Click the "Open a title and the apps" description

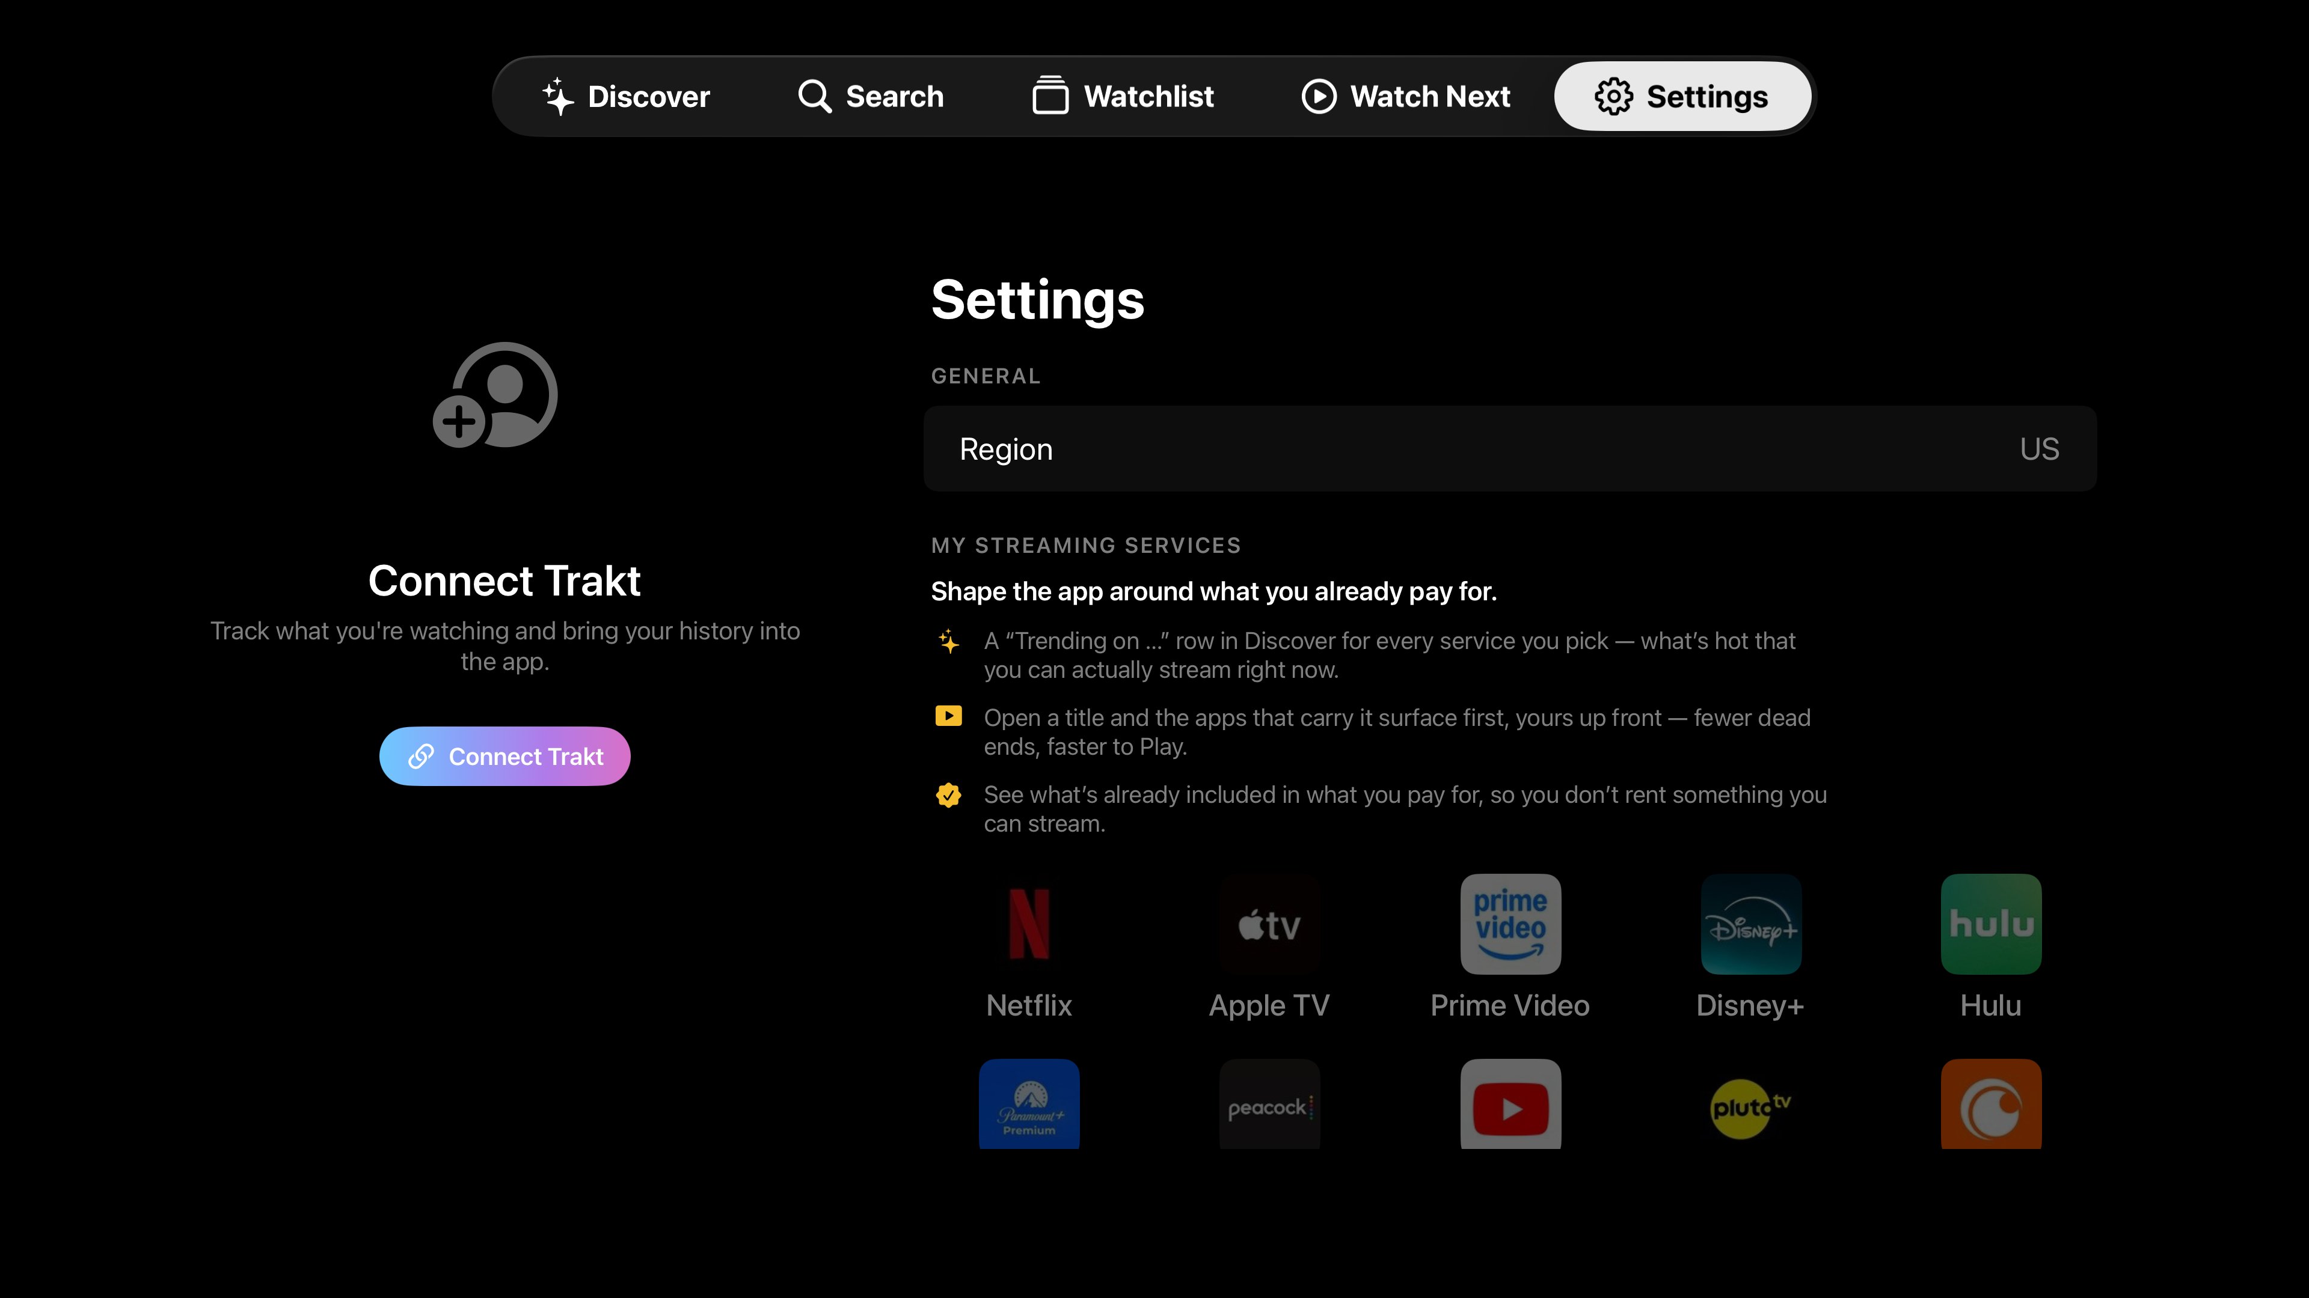[x=1396, y=732]
